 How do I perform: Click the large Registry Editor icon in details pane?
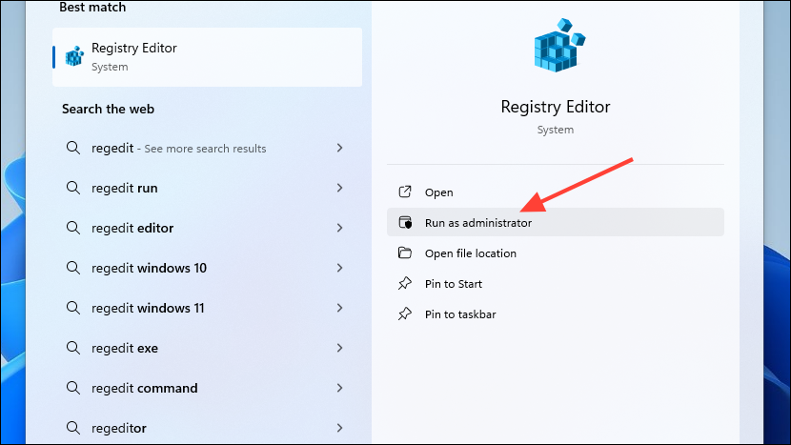tap(559, 46)
